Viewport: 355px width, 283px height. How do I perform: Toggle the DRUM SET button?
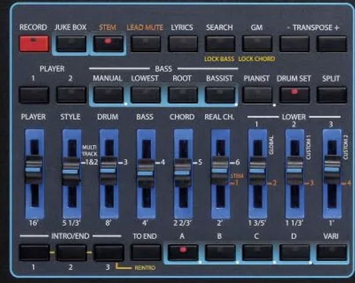pos(294,95)
